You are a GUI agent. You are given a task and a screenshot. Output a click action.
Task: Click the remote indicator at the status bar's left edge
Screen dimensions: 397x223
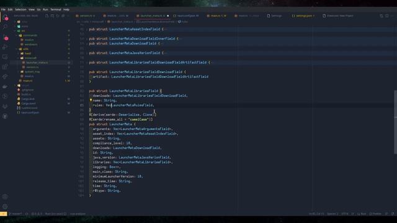click(x=3, y=214)
